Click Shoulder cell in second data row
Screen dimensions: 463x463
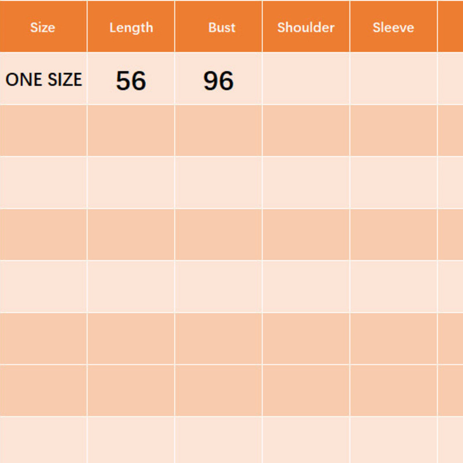pyautogui.click(x=306, y=131)
